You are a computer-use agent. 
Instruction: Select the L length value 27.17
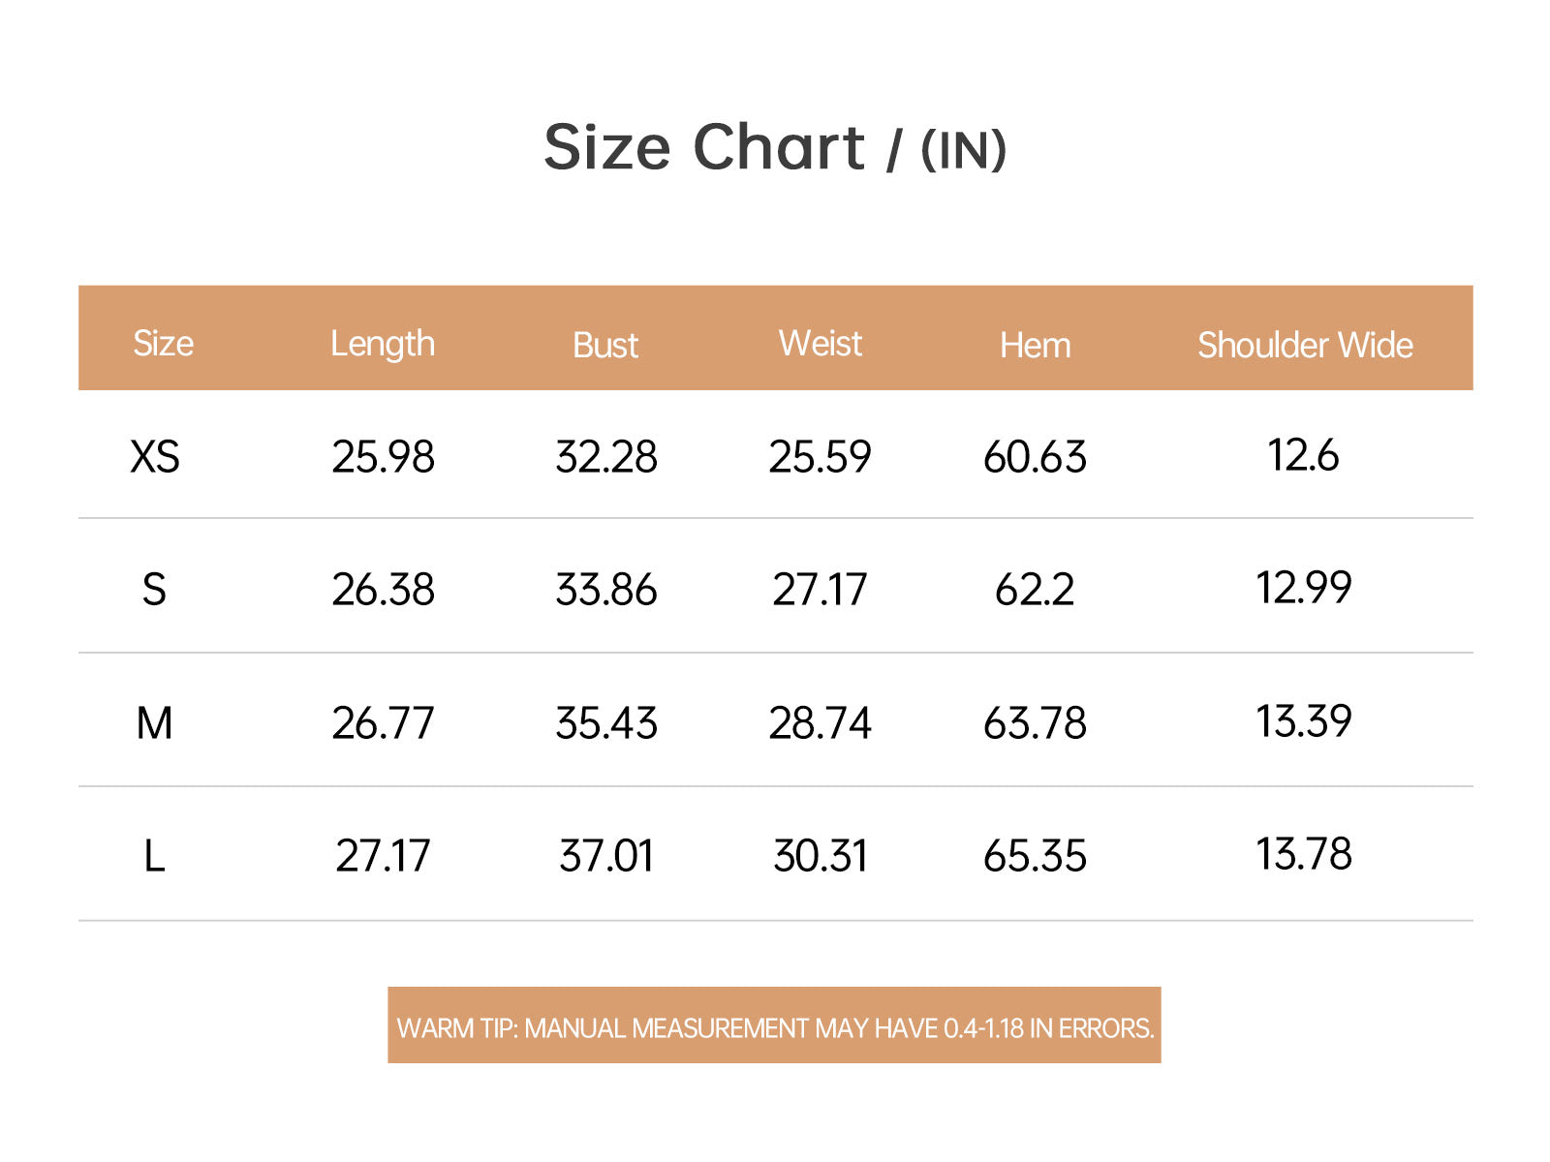383,857
